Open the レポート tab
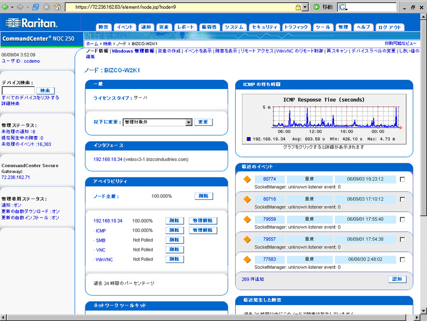427x321 pixels. click(186, 27)
